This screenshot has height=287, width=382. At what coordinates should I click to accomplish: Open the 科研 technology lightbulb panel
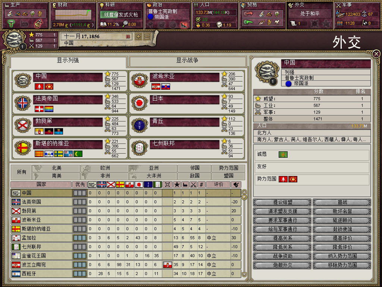coord(101,5)
